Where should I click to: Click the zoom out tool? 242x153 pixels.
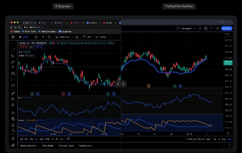[x=13, y=105]
